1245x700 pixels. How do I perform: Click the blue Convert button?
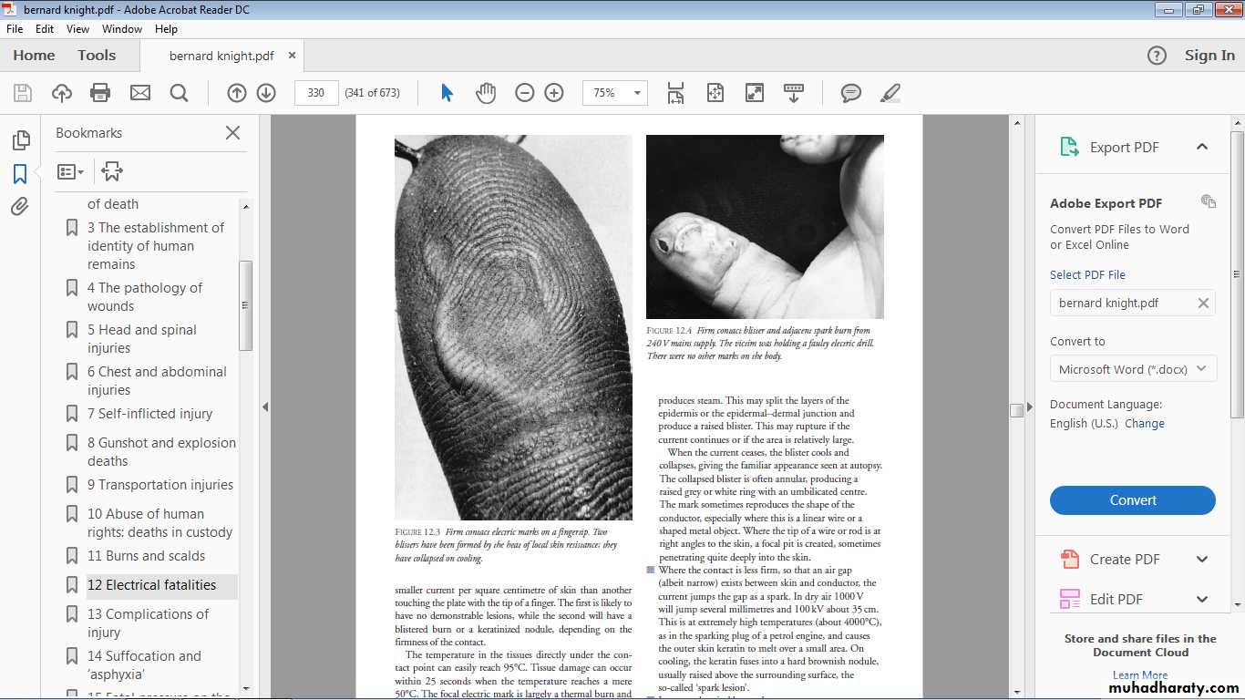point(1132,500)
